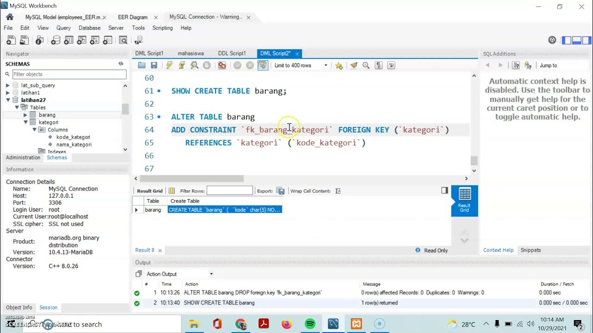Switch to the Administration tab
Image resolution: width=593 pixels, height=333 pixels.
[x=23, y=158]
